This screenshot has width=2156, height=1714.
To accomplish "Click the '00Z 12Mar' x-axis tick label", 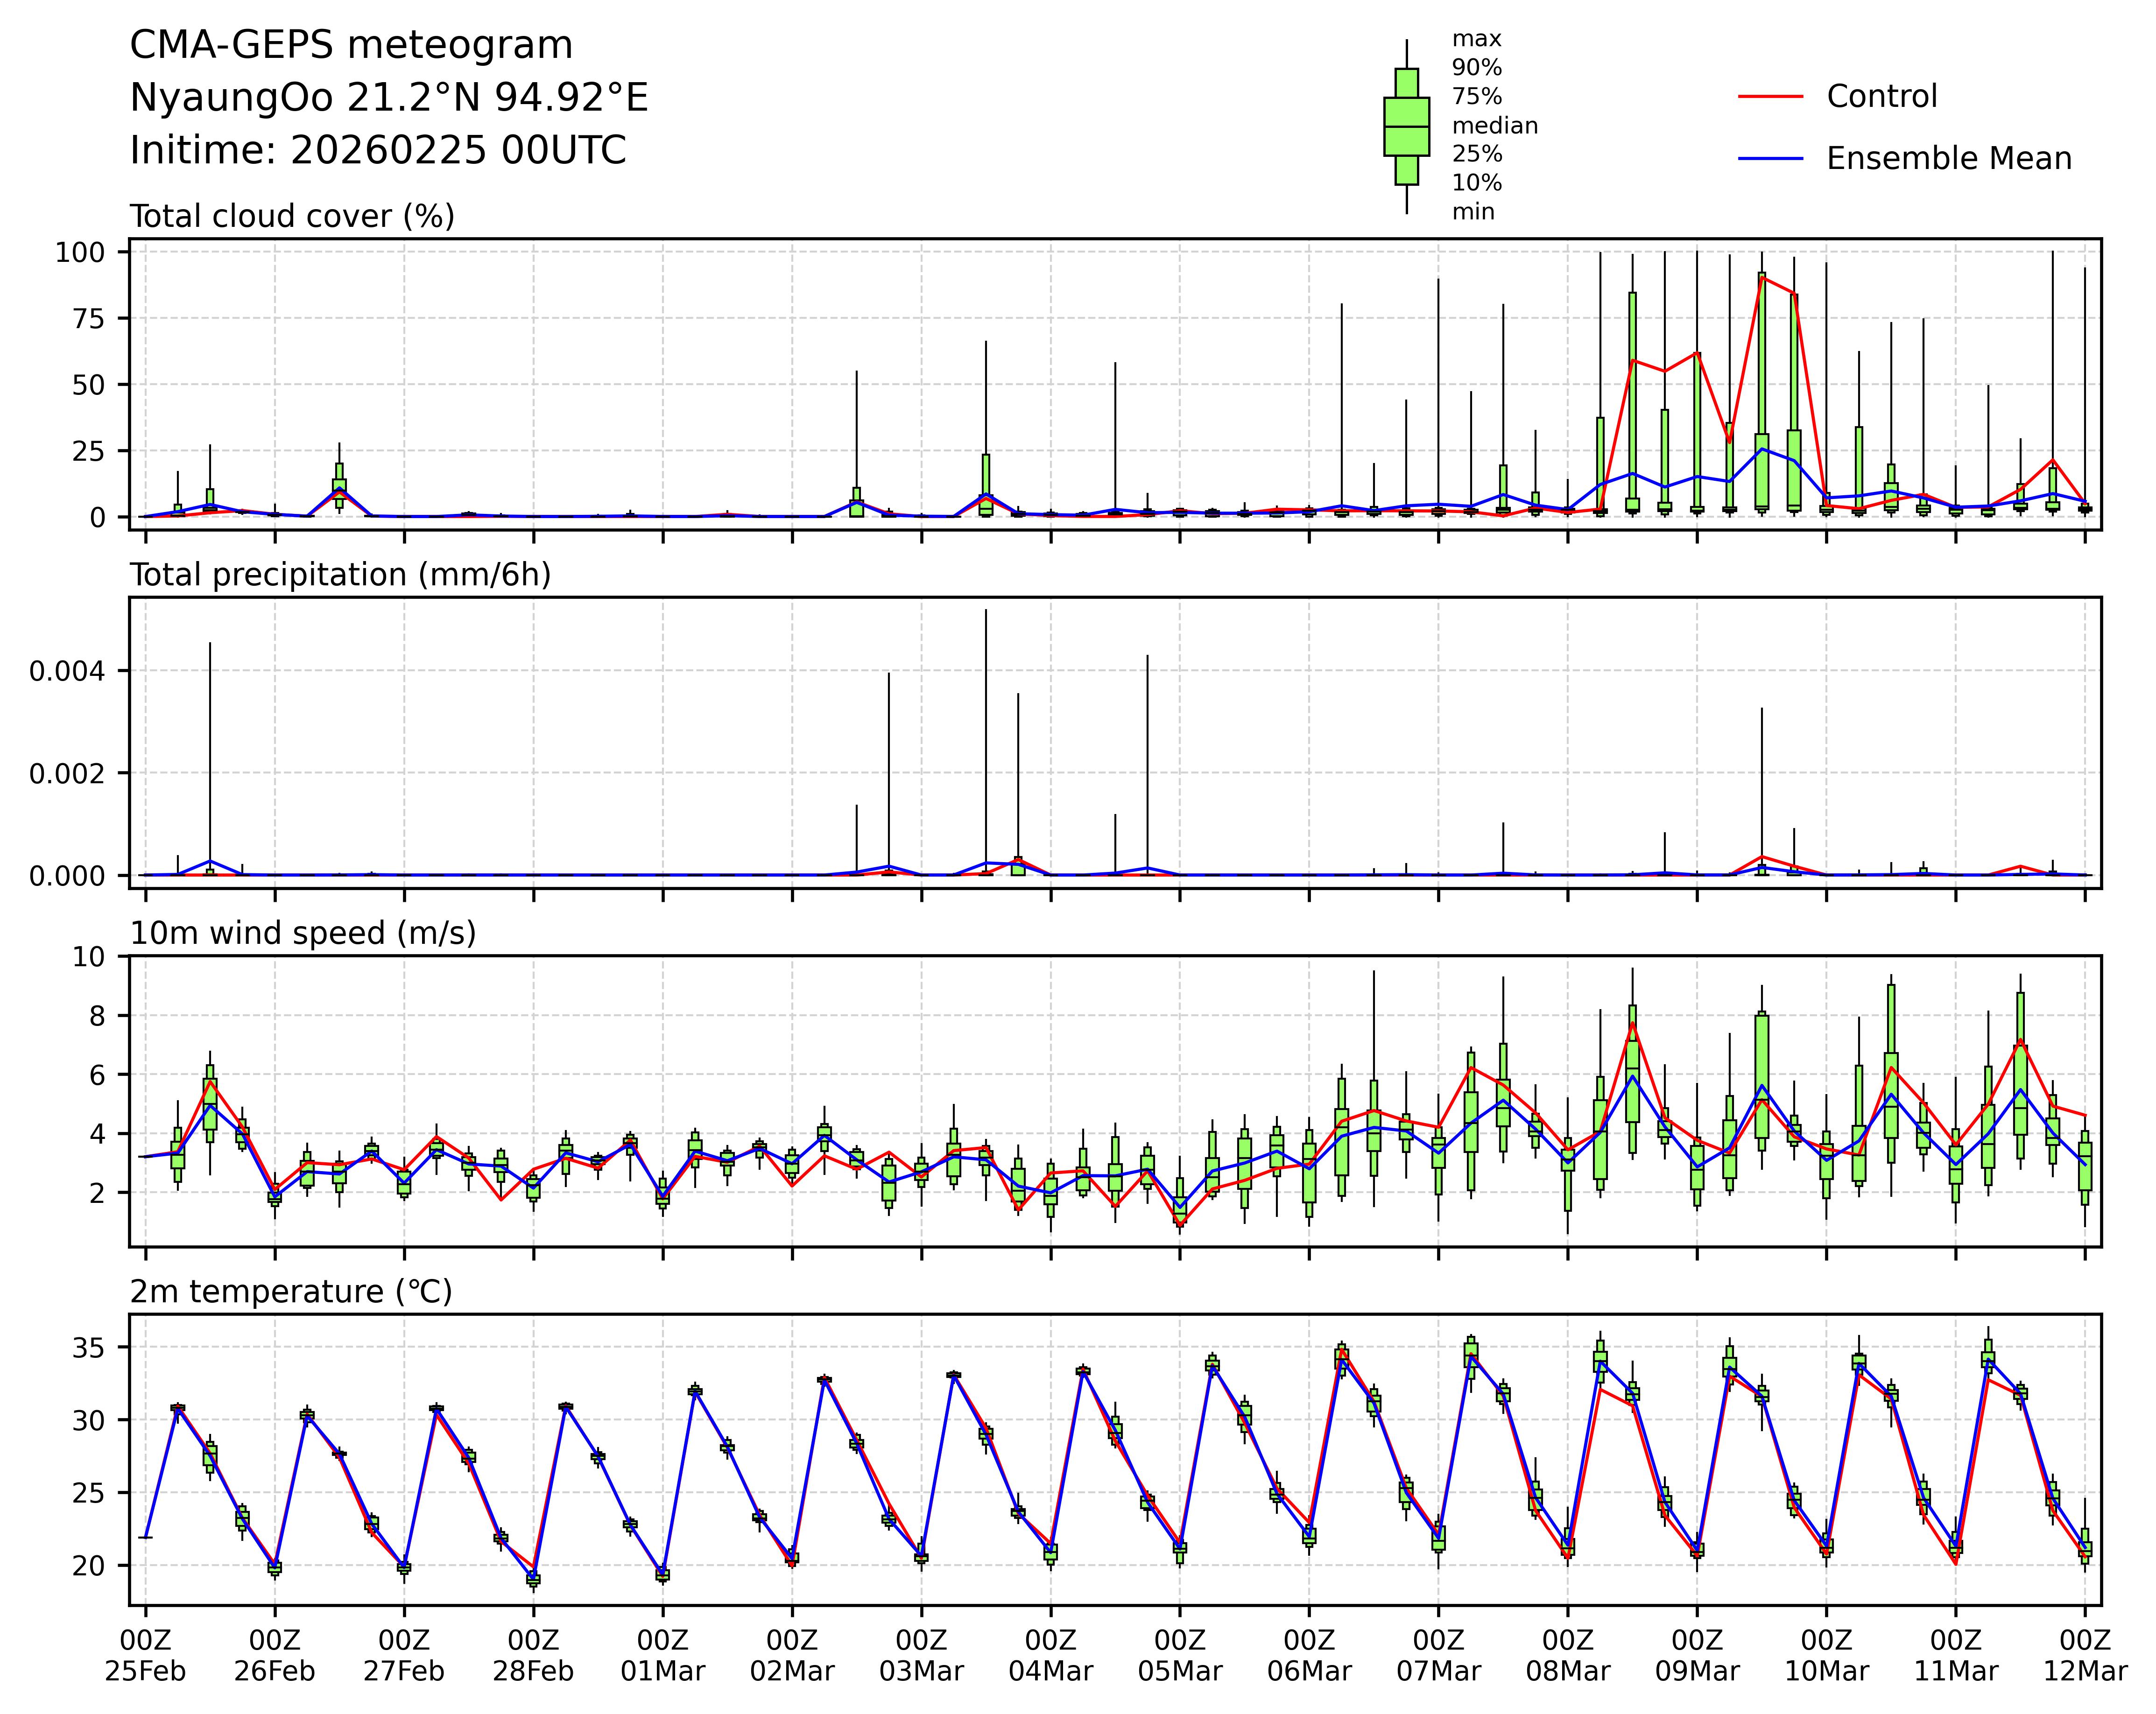I will pyautogui.click(x=2084, y=1656).
